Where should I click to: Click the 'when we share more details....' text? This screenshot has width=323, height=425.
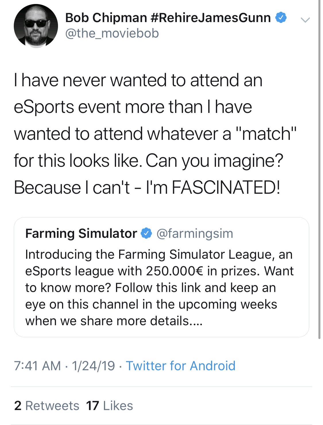coord(114,321)
